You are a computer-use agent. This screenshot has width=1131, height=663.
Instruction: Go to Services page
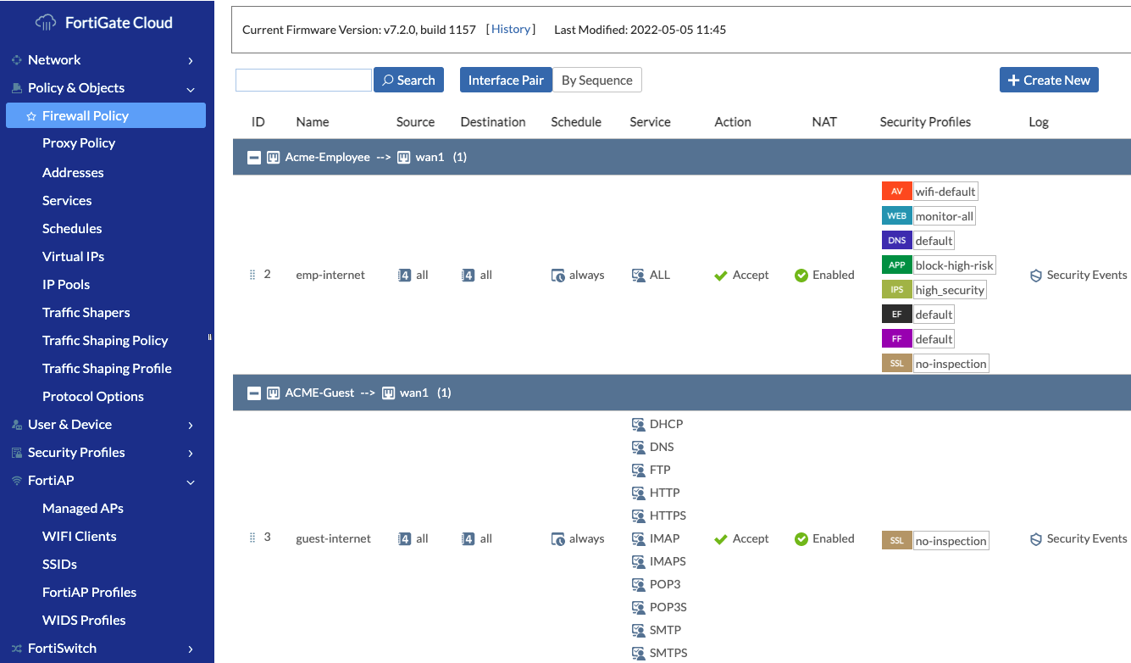(67, 200)
